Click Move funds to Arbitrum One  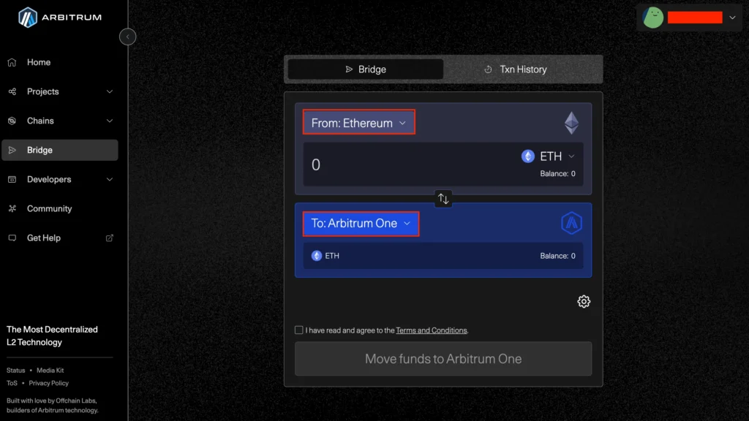point(443,358)
